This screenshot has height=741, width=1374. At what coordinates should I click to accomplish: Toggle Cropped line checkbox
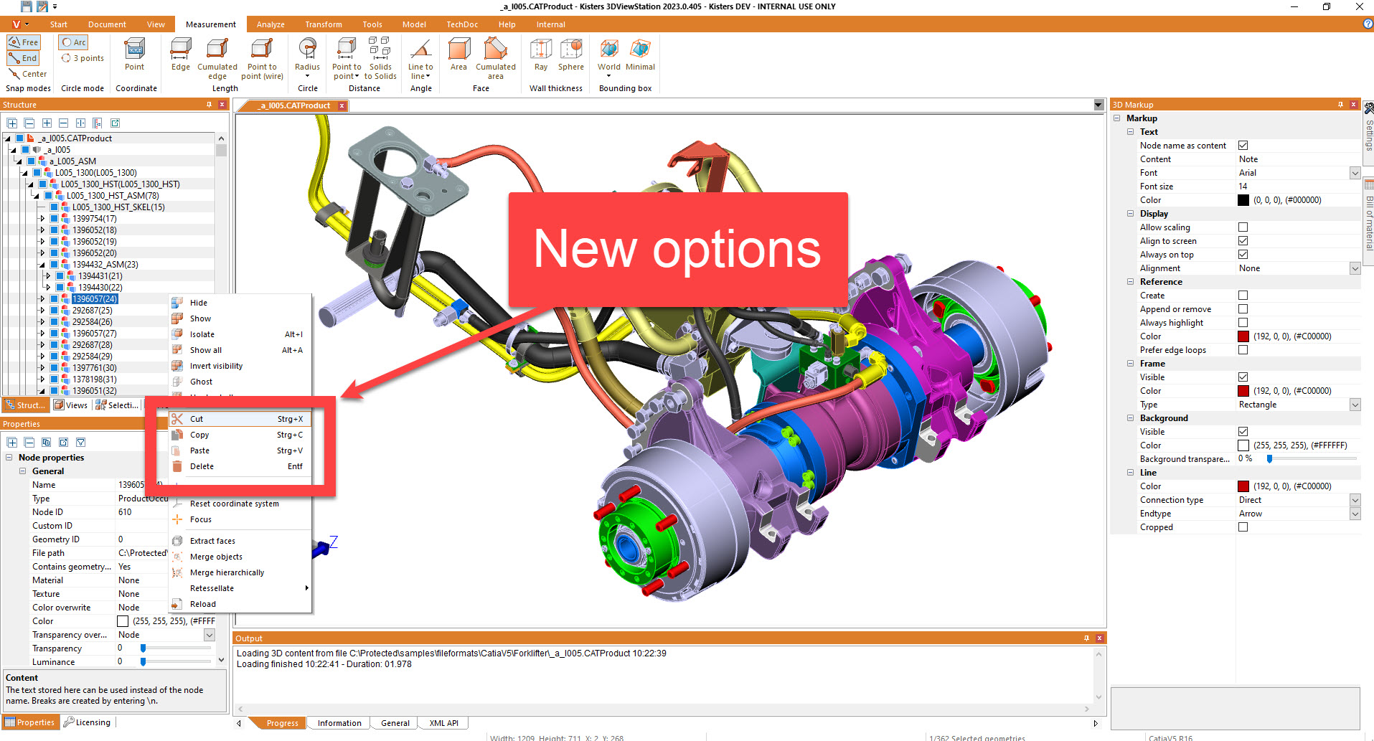click(x=1243, y=527)
